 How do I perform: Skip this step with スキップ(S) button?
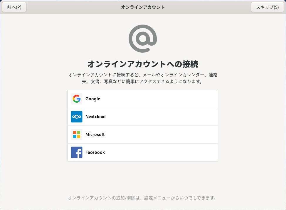[x=268, y=7]
